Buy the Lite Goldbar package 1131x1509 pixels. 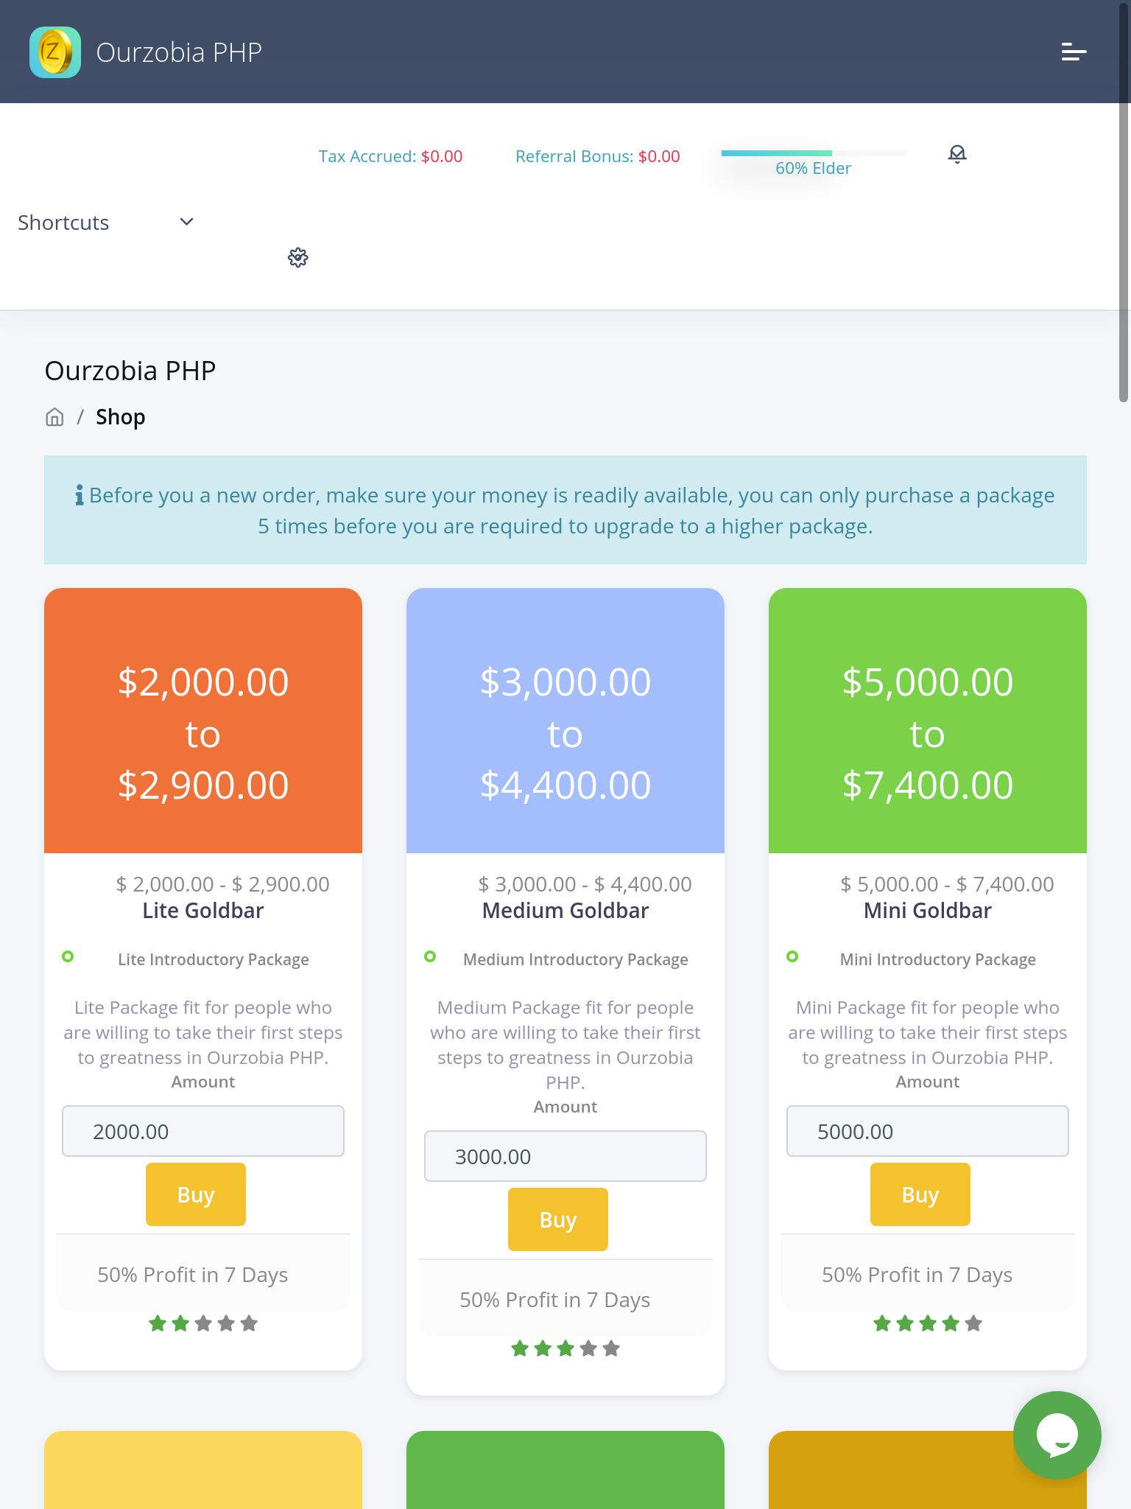click(x=196, y=1194)
